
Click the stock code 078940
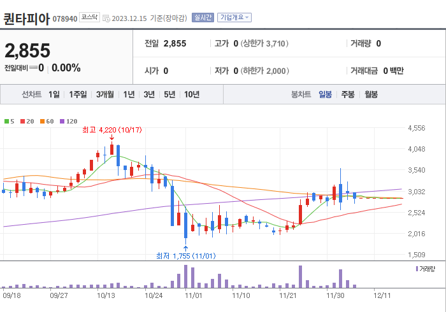point(65,19)
